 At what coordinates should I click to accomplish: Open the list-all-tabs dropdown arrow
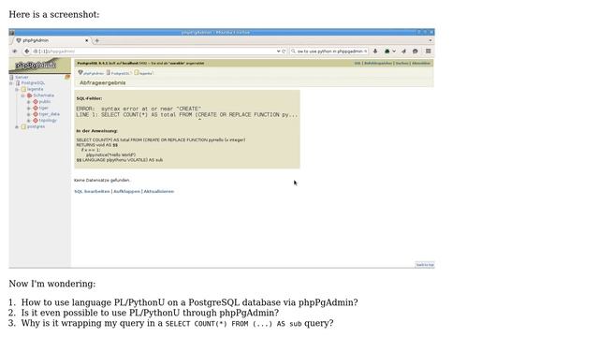tap(431, 40)
